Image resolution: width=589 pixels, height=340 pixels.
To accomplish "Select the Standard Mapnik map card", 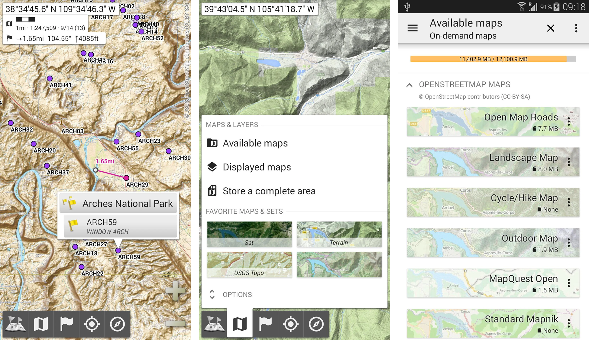I will pos(493,323).
